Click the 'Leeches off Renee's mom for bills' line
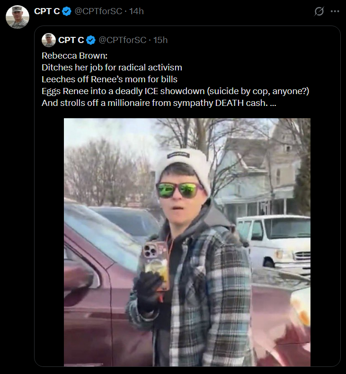 click(109, 79)
